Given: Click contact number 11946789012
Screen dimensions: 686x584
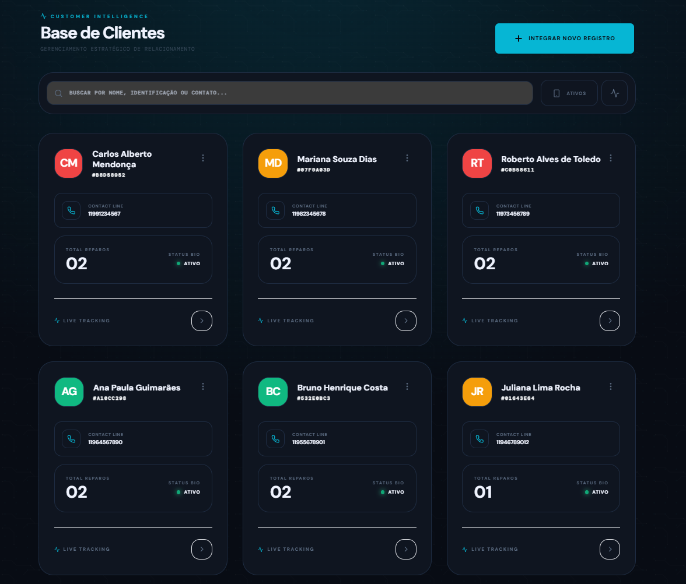Looking at the screenshot, I should pyautogui.click(x=513, y=443).
